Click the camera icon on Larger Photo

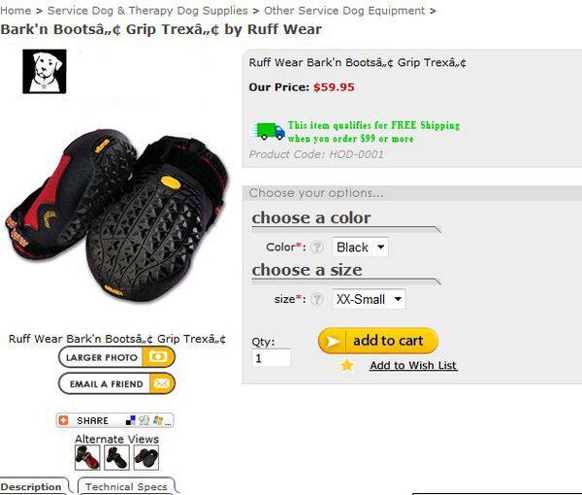tap(158, 357)
